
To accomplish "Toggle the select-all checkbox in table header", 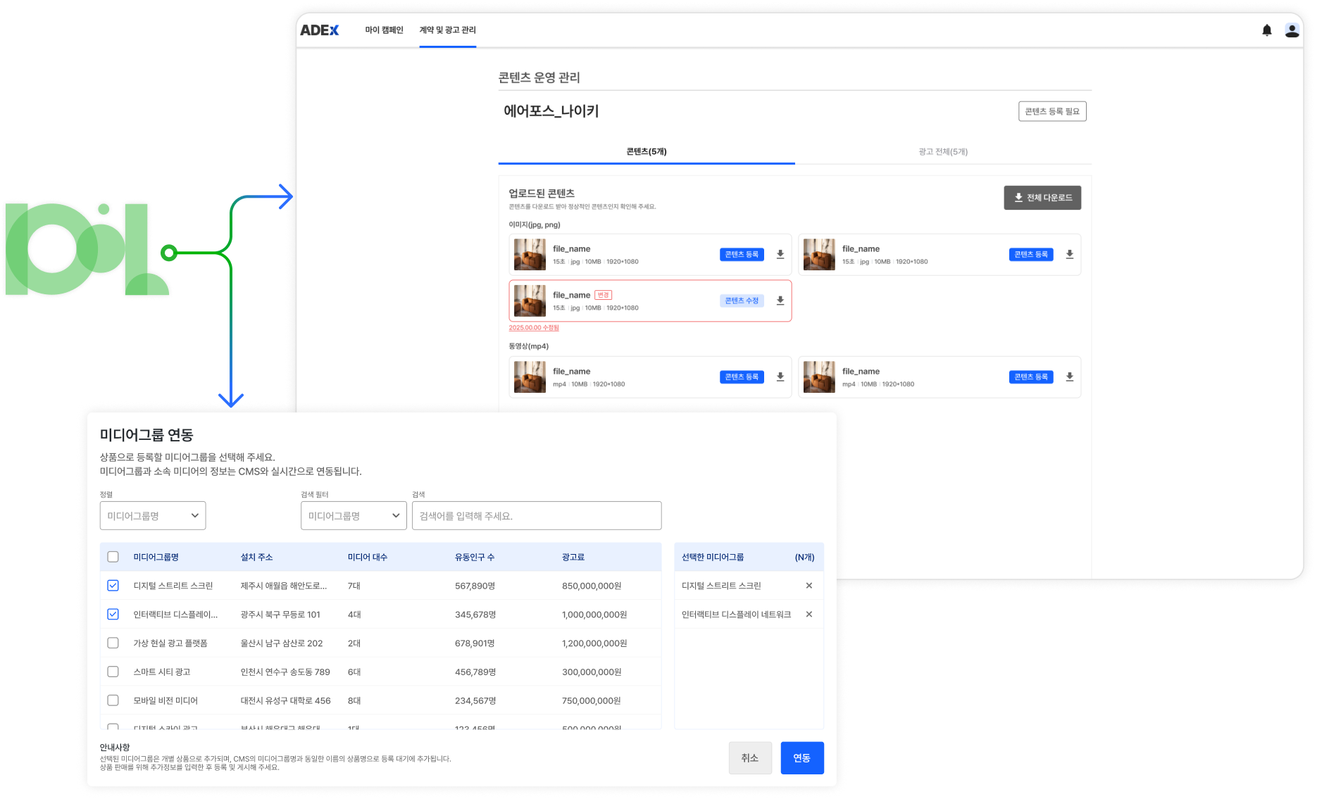I will click(113, 557).
